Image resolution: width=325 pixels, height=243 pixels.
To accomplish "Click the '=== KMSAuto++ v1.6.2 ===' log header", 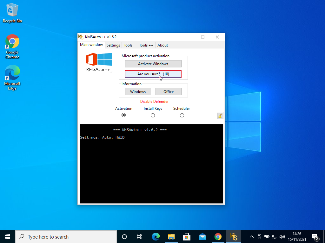I will pyautogui.click(x=140, y=130).
